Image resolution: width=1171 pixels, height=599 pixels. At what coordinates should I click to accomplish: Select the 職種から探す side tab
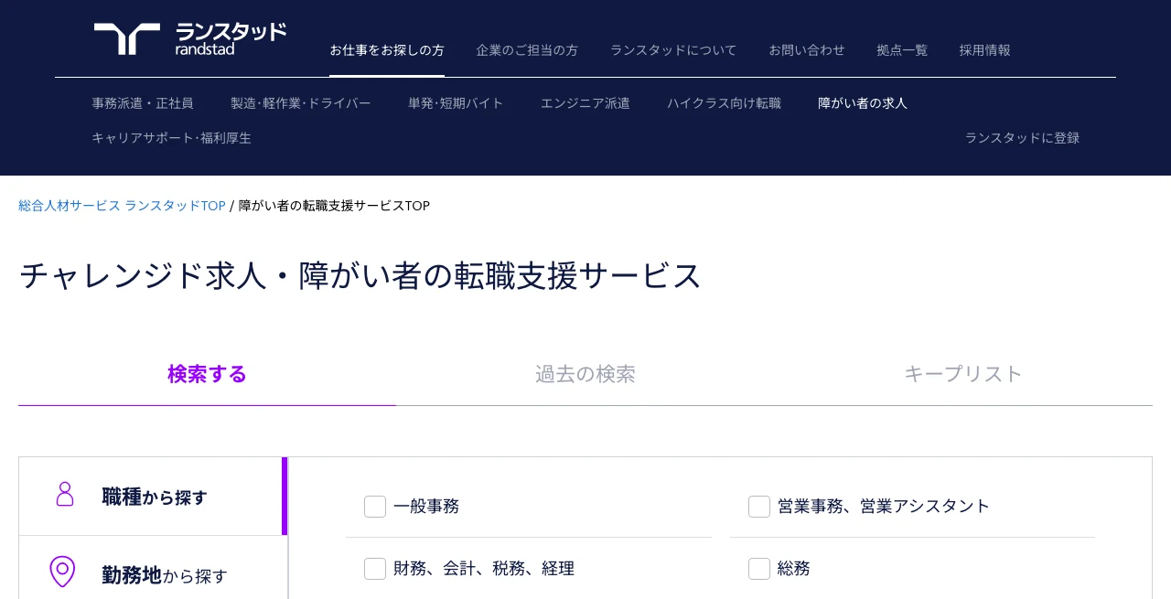tap(153, 497)
